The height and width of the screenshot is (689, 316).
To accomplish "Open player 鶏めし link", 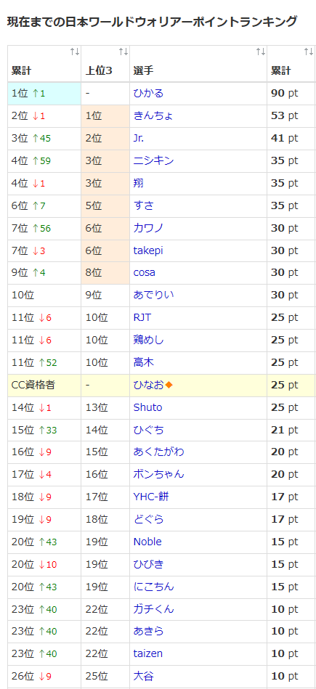I will [148, 340].
